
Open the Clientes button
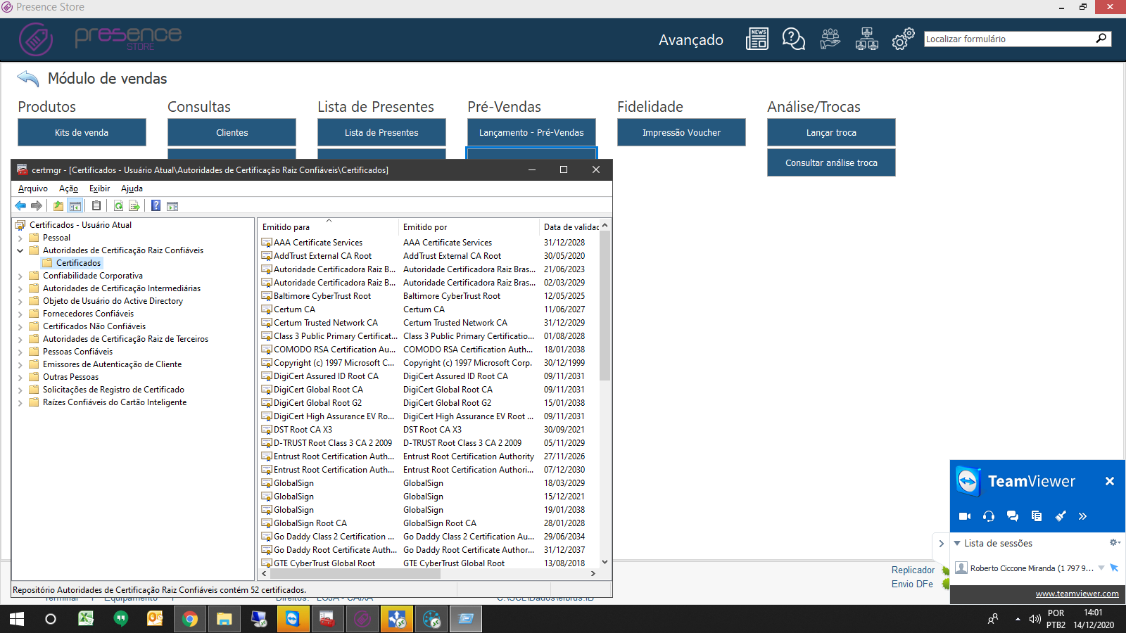point(232,132)
